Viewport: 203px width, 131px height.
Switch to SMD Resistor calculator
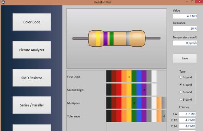(x=32, y=78)
